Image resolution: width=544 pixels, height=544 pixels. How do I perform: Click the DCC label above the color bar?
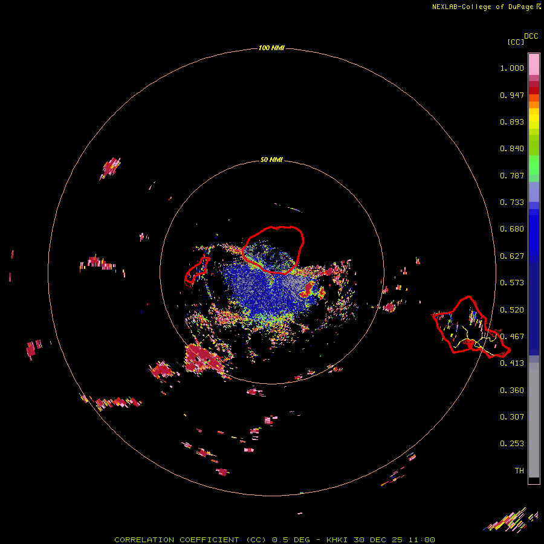[531, 36]
